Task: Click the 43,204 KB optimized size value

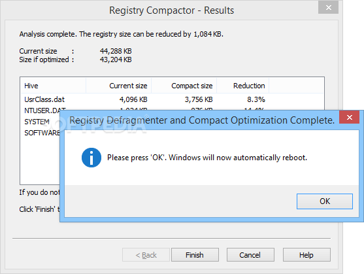Action: point(116,60)
